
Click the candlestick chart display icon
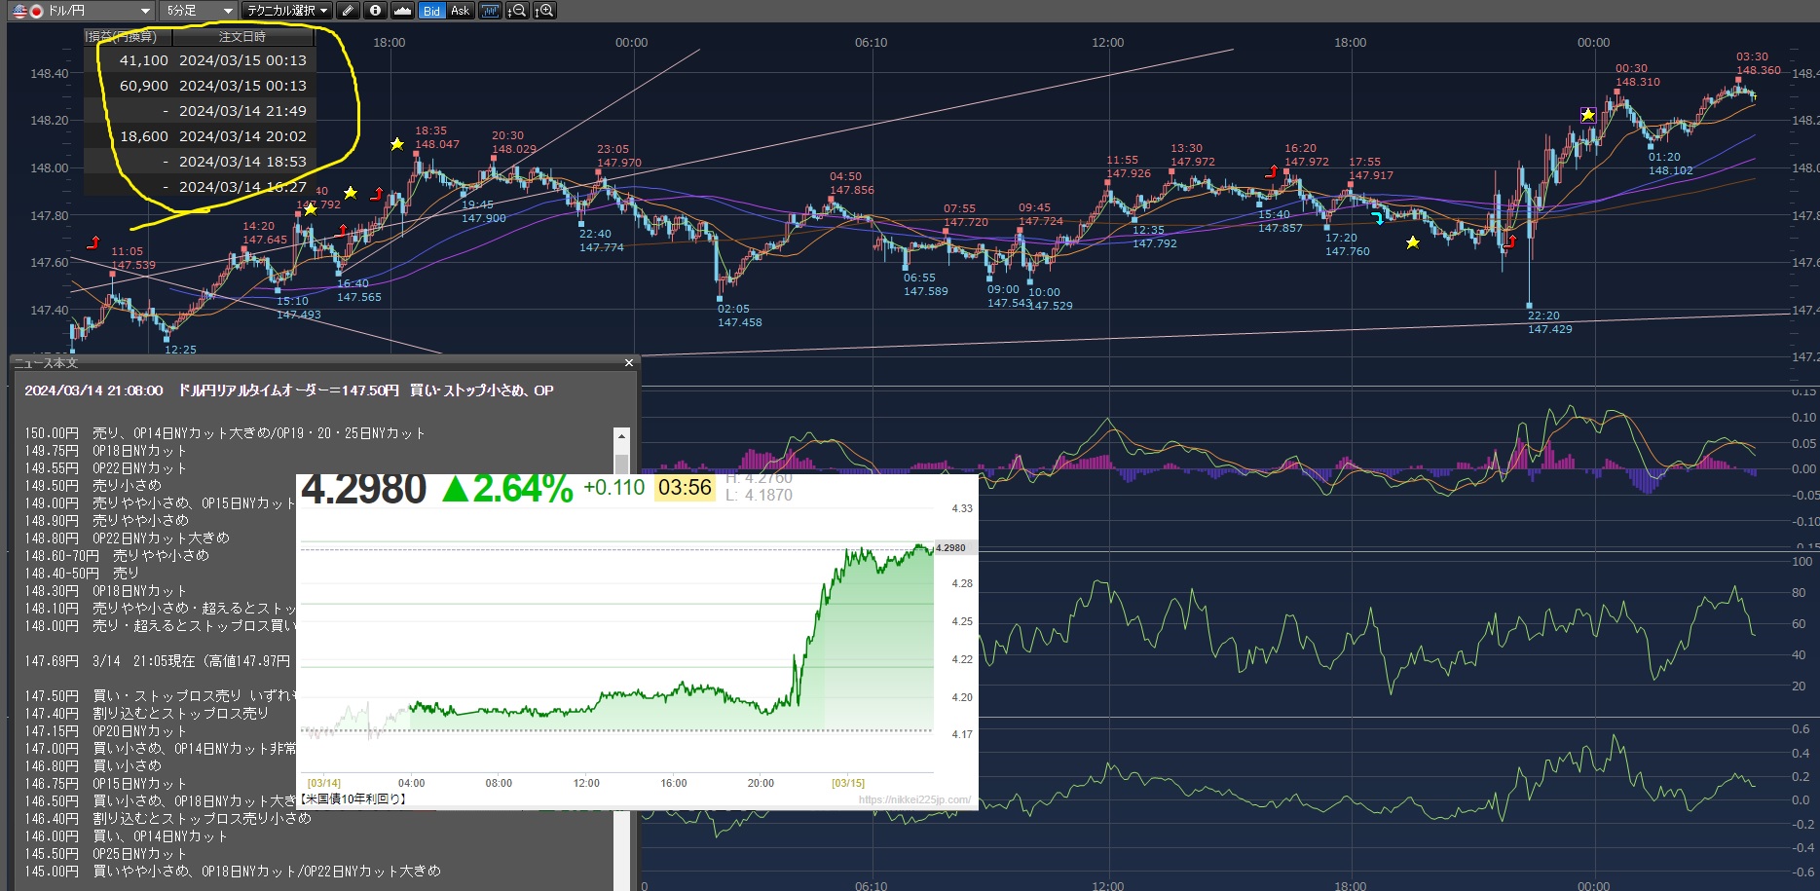click(x=490, y=11)
